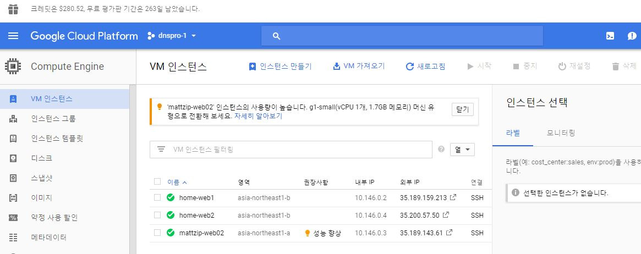Open external IP link icon for home-web2
641x254 pixels.
point(446,215)
